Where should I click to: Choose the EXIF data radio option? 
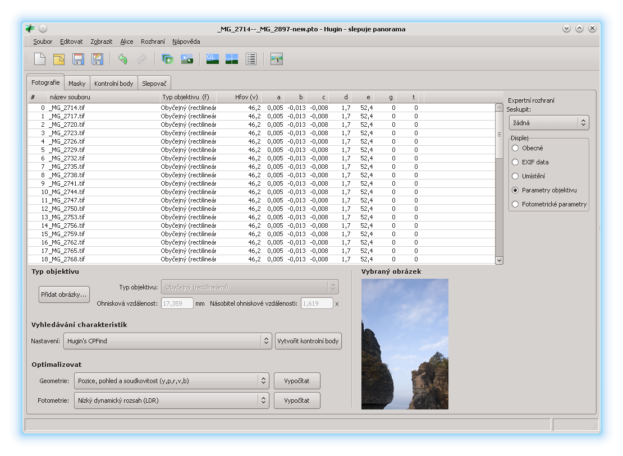[x=515, y=162]
